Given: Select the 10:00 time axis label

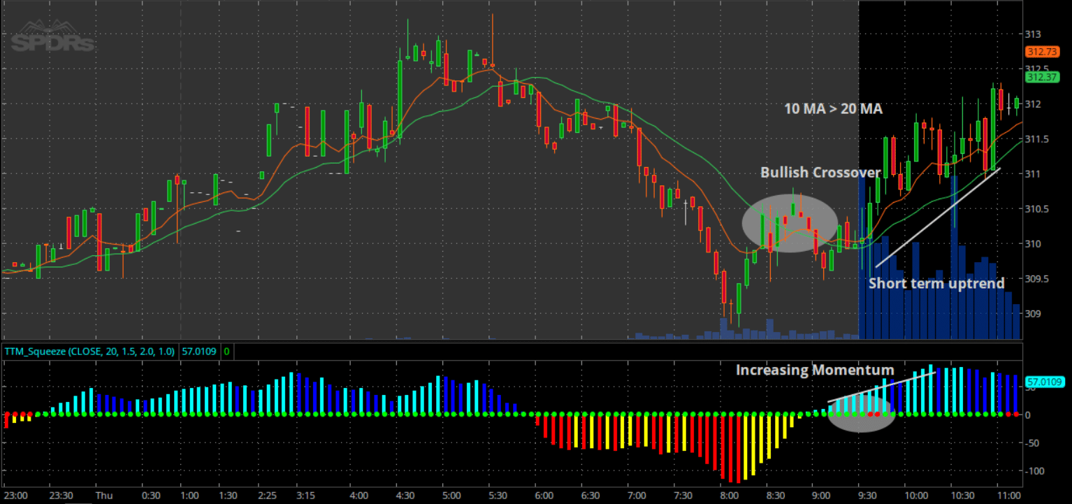Looking at the screenshot, I should pos(916,495).
